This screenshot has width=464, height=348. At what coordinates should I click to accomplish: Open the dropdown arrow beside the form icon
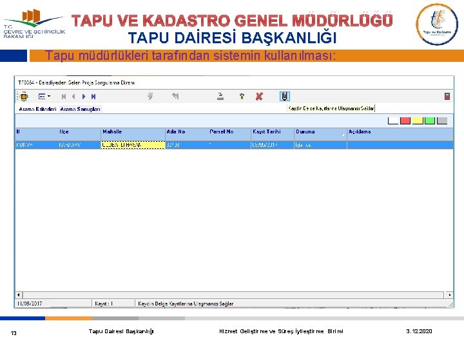tap(49, 96)
